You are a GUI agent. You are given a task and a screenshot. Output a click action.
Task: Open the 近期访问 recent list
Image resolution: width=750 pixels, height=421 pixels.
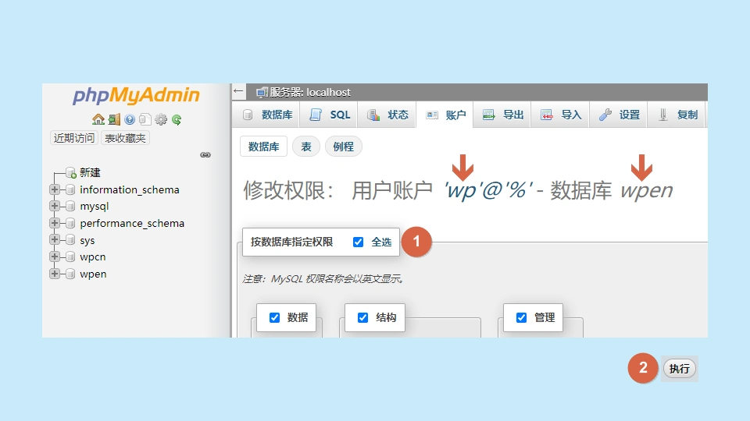pyautogui.click(x=73, y=138)
